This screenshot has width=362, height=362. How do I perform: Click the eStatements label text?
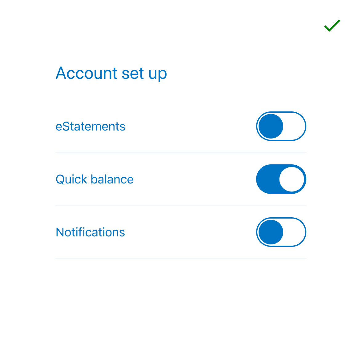[90, 127]
